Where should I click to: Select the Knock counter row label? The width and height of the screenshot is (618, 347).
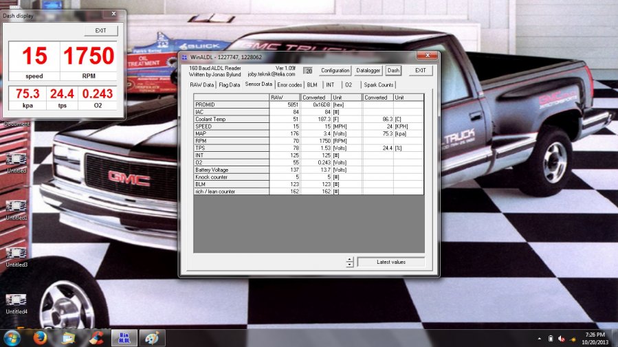(232, 177)
